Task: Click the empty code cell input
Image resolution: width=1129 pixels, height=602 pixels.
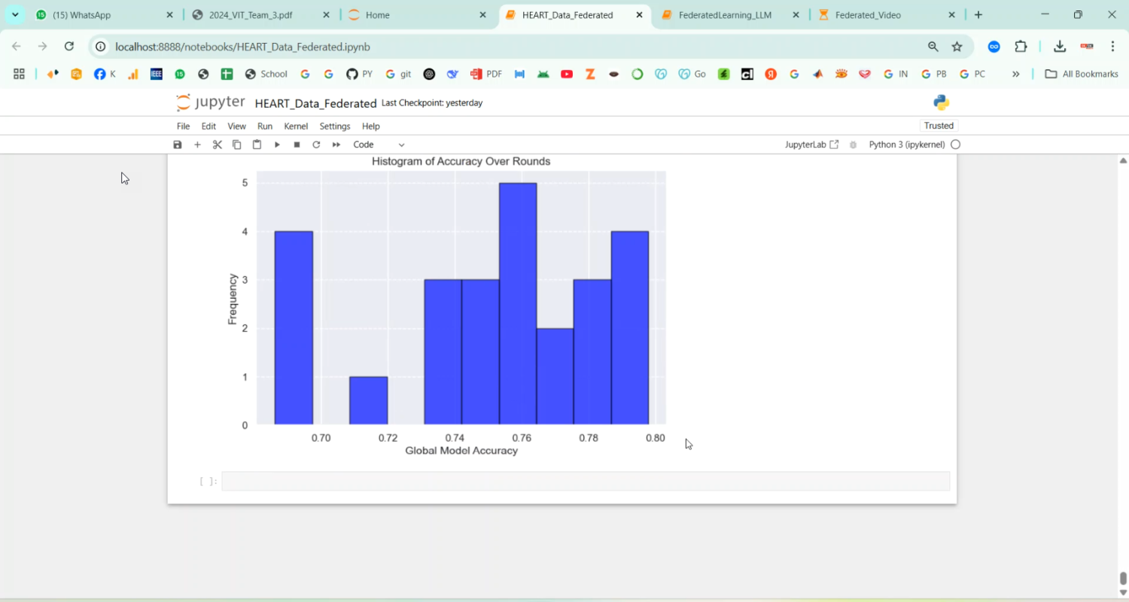Action: coord(585,482)
